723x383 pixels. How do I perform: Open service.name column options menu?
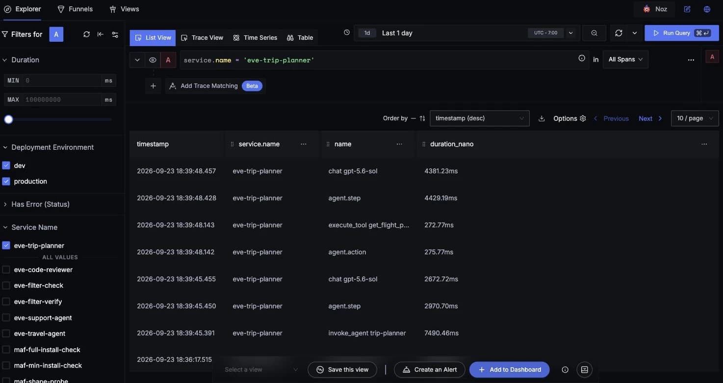point(304,144)
